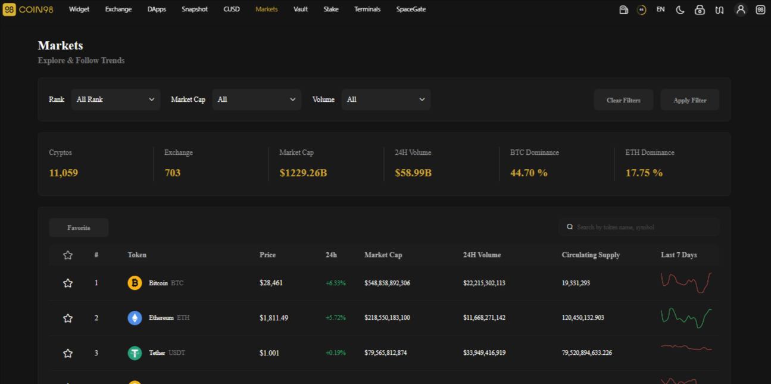
Task: Open the user profile icon
Action: [x=741, y=10]
